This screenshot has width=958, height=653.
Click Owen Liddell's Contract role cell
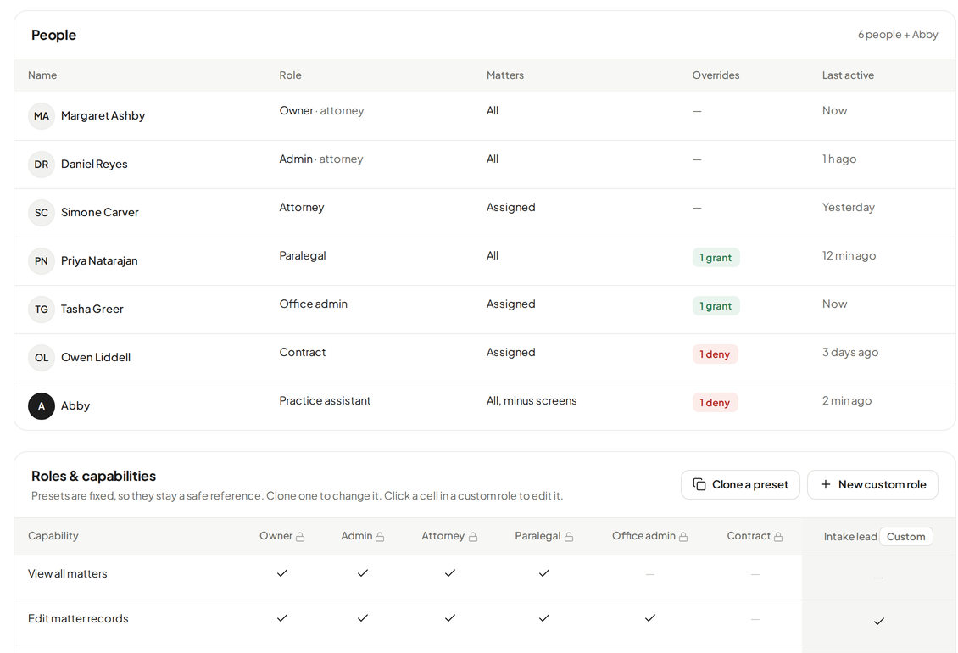tap(303, 352)
